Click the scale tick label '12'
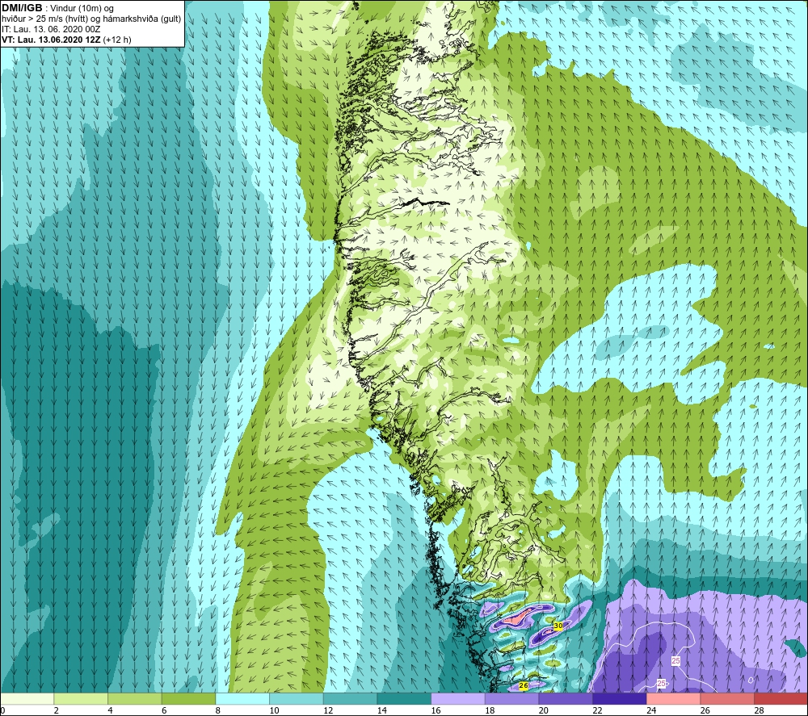 tap(328, 711)
